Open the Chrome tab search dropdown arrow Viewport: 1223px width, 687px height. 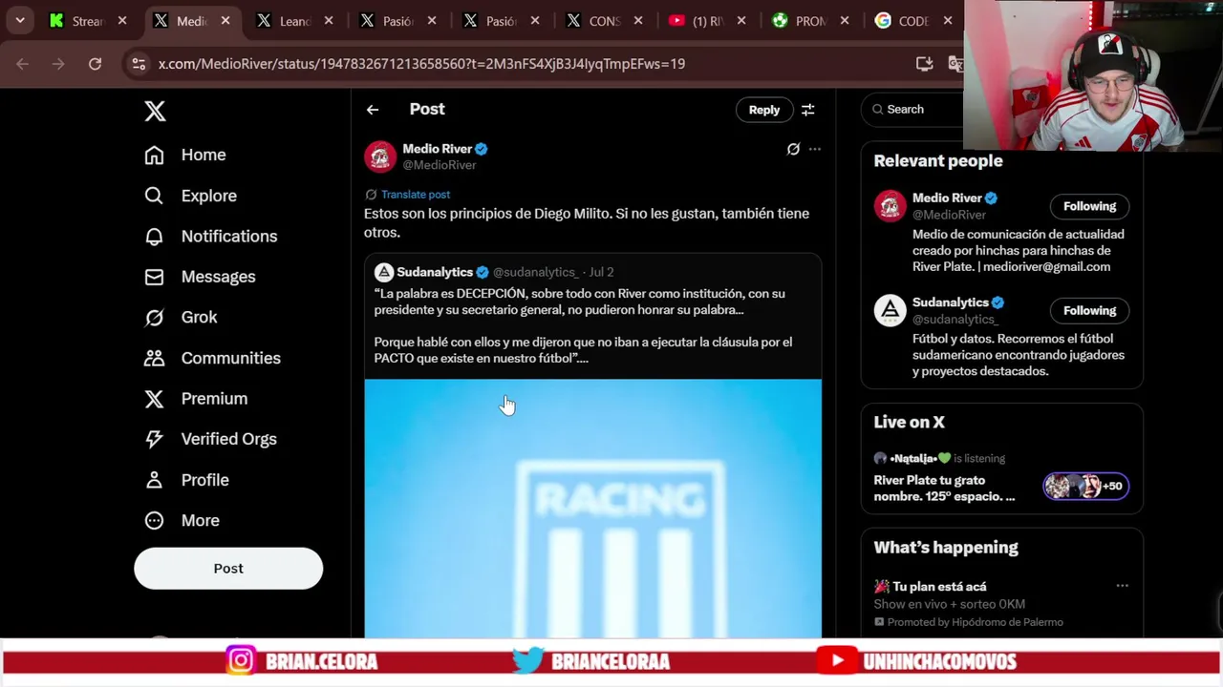click(x=20, y=20)
